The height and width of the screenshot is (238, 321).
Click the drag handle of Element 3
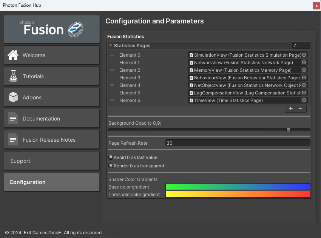[112, 77]
